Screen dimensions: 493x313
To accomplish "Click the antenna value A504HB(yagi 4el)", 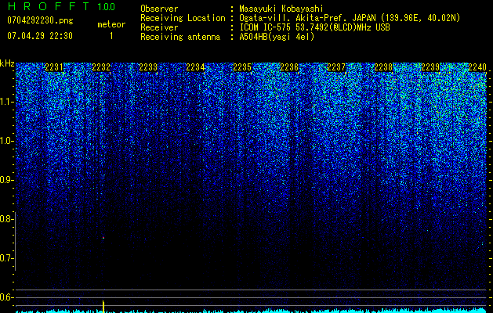I will 277,37.
